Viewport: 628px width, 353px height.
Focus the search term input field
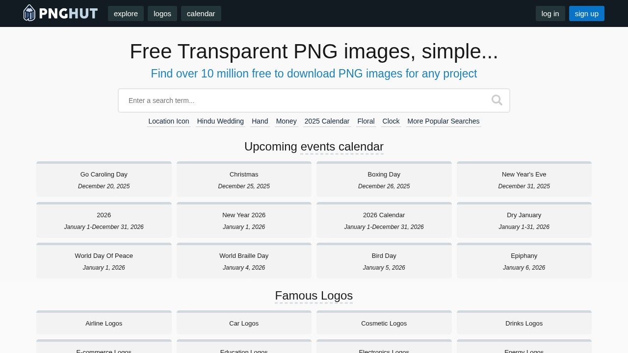304,101
